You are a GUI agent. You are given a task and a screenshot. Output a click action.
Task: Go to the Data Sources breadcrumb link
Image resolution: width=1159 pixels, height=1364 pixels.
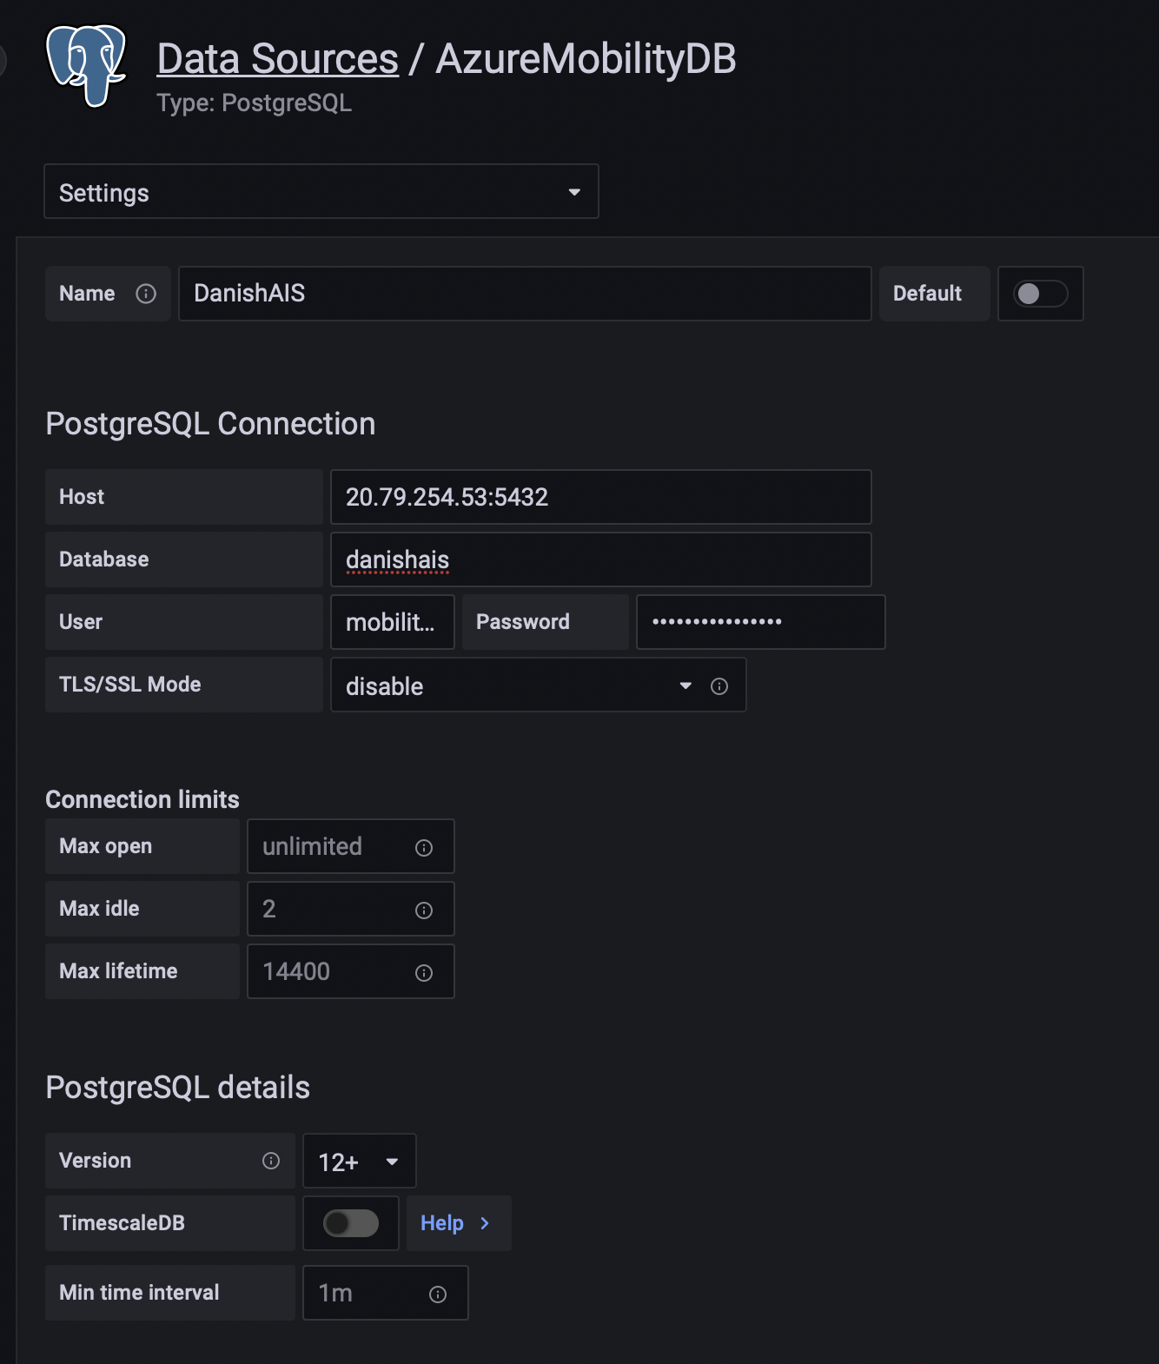click(x=278, y=59)
